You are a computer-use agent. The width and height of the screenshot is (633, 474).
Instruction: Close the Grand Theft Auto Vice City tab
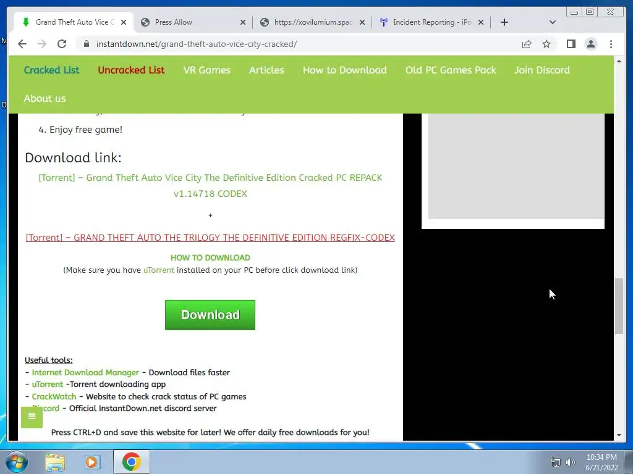tap(124, 22)
